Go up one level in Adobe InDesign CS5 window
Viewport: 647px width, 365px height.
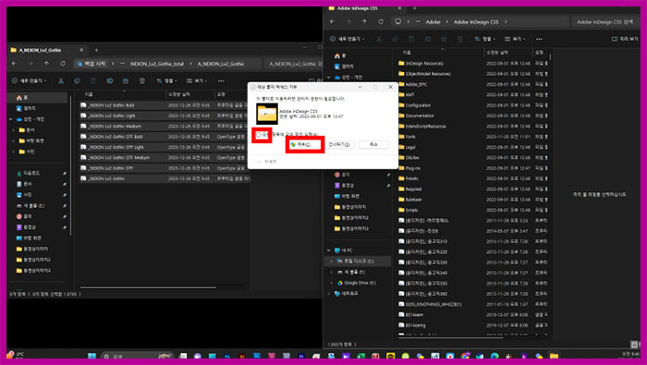click(x=365, y=21)
